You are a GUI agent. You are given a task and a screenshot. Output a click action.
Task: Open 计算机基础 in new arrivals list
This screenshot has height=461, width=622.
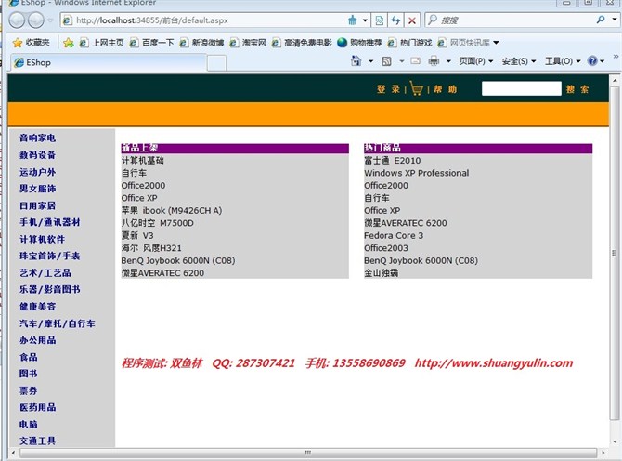[x=143, y=161]
